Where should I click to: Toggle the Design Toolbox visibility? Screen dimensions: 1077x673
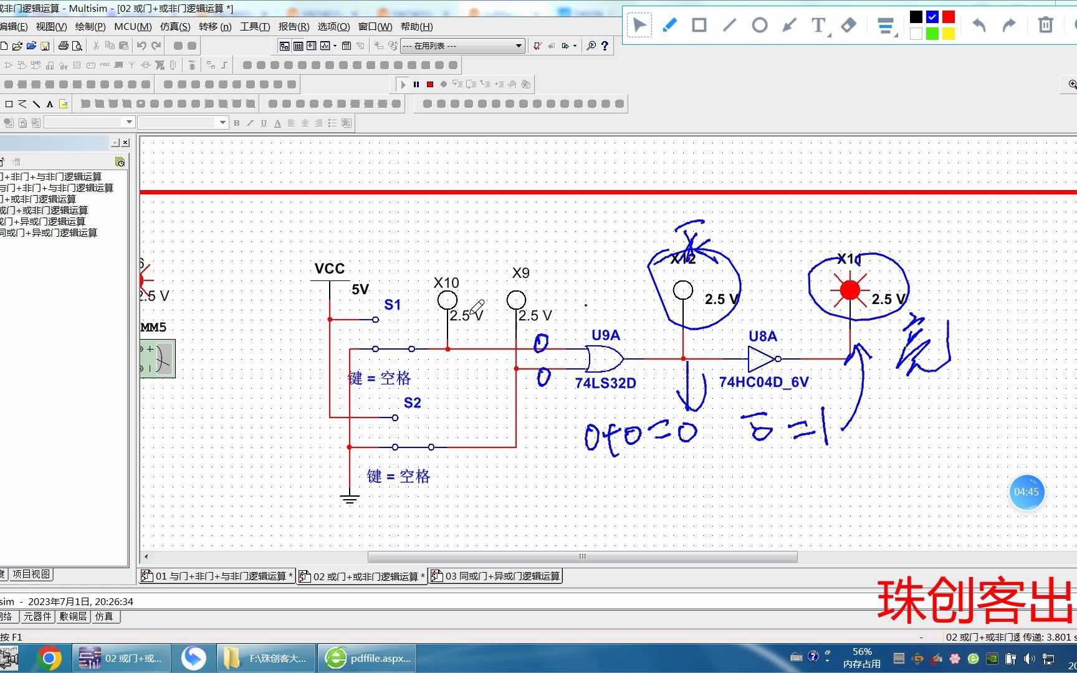tap(284, 45)
